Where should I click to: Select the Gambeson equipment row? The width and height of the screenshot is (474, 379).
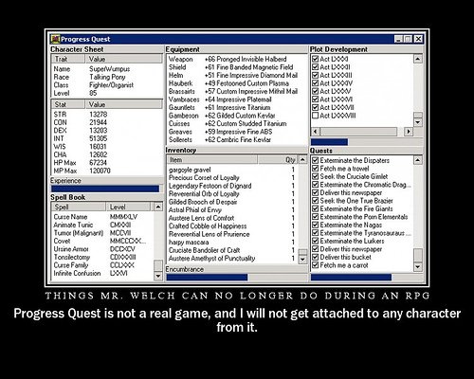(x=236, y=116)
